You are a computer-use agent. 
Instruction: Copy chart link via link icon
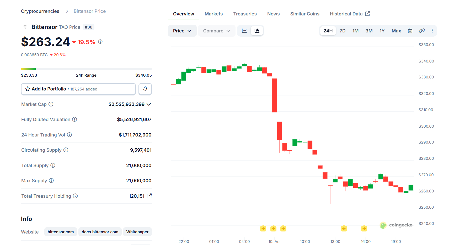click(422, 31)
